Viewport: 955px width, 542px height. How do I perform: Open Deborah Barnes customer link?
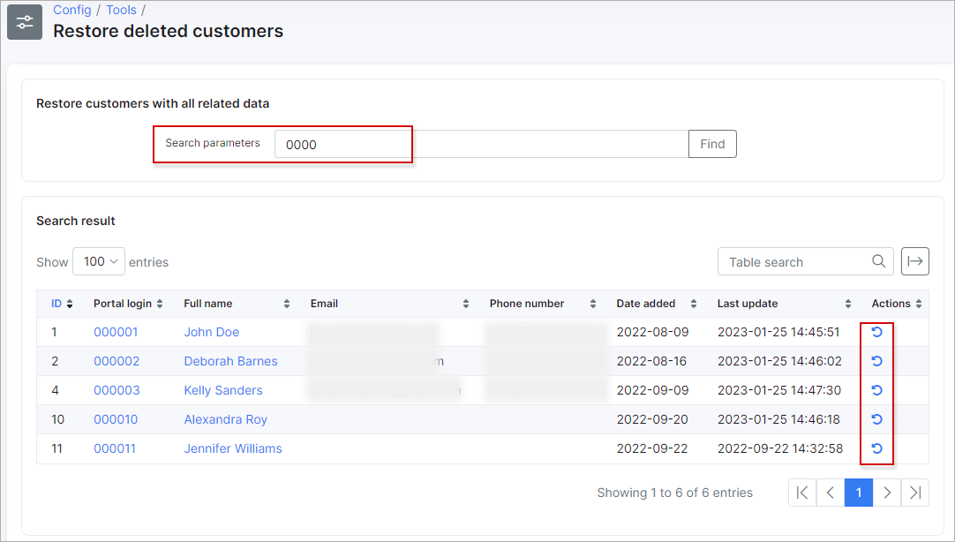pos(231,361)
